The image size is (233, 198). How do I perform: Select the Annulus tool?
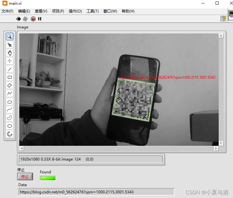click(10, 134)
